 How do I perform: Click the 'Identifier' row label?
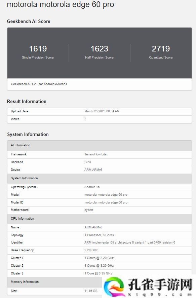tap(17, 243)
